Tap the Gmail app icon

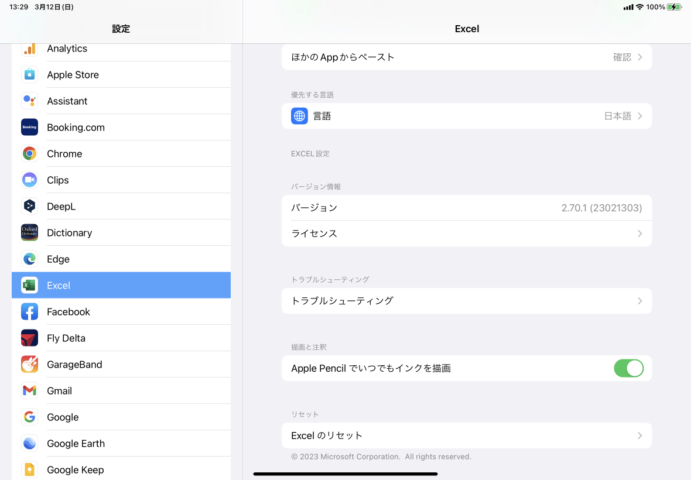pyautogui.click(x=29, y=390)
